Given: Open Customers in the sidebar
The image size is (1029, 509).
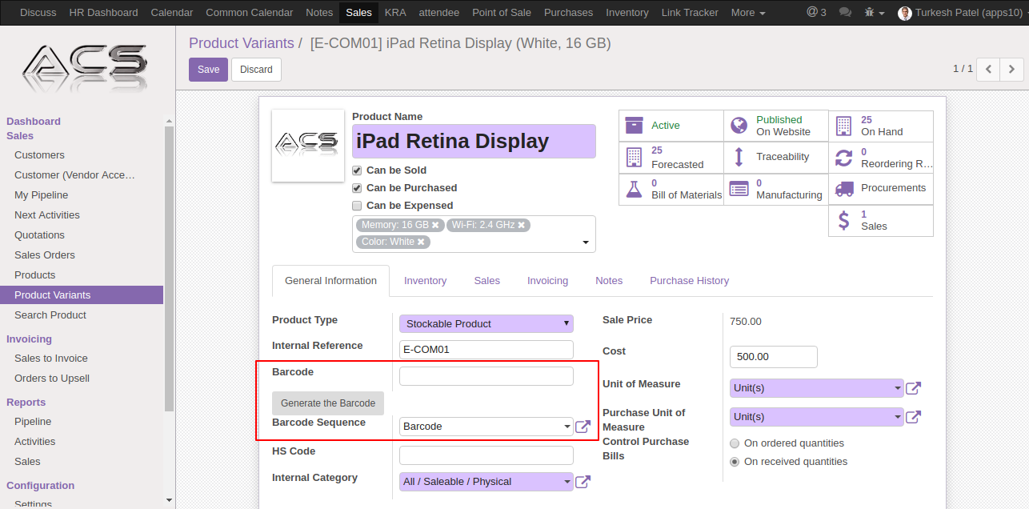Looking at the screenshot, I should [39, 155].
